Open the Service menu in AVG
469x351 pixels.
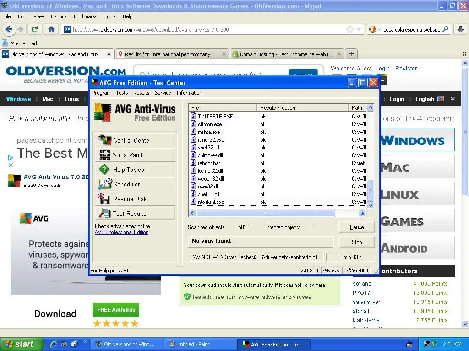[x=163, y=93]
